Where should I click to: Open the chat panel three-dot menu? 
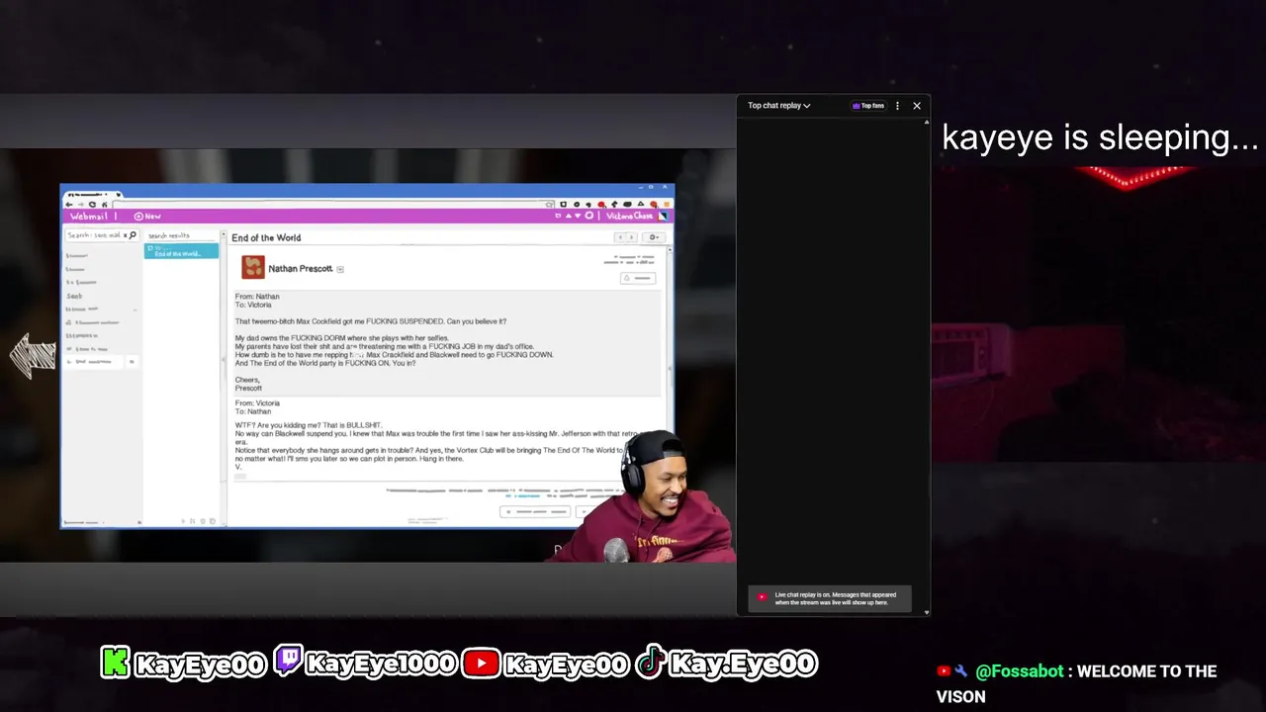(897, 106)
